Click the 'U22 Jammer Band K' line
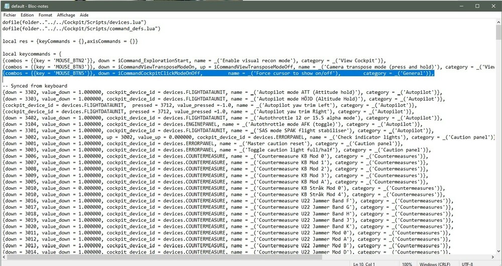 (228, 226)
